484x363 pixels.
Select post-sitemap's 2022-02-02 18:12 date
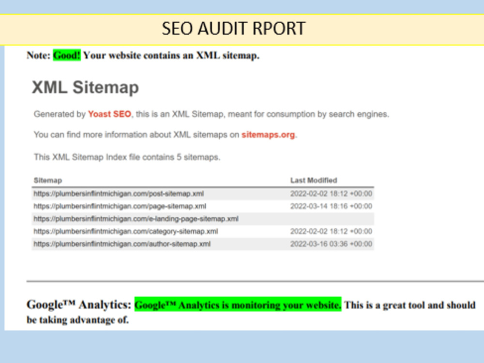[331, 194]
